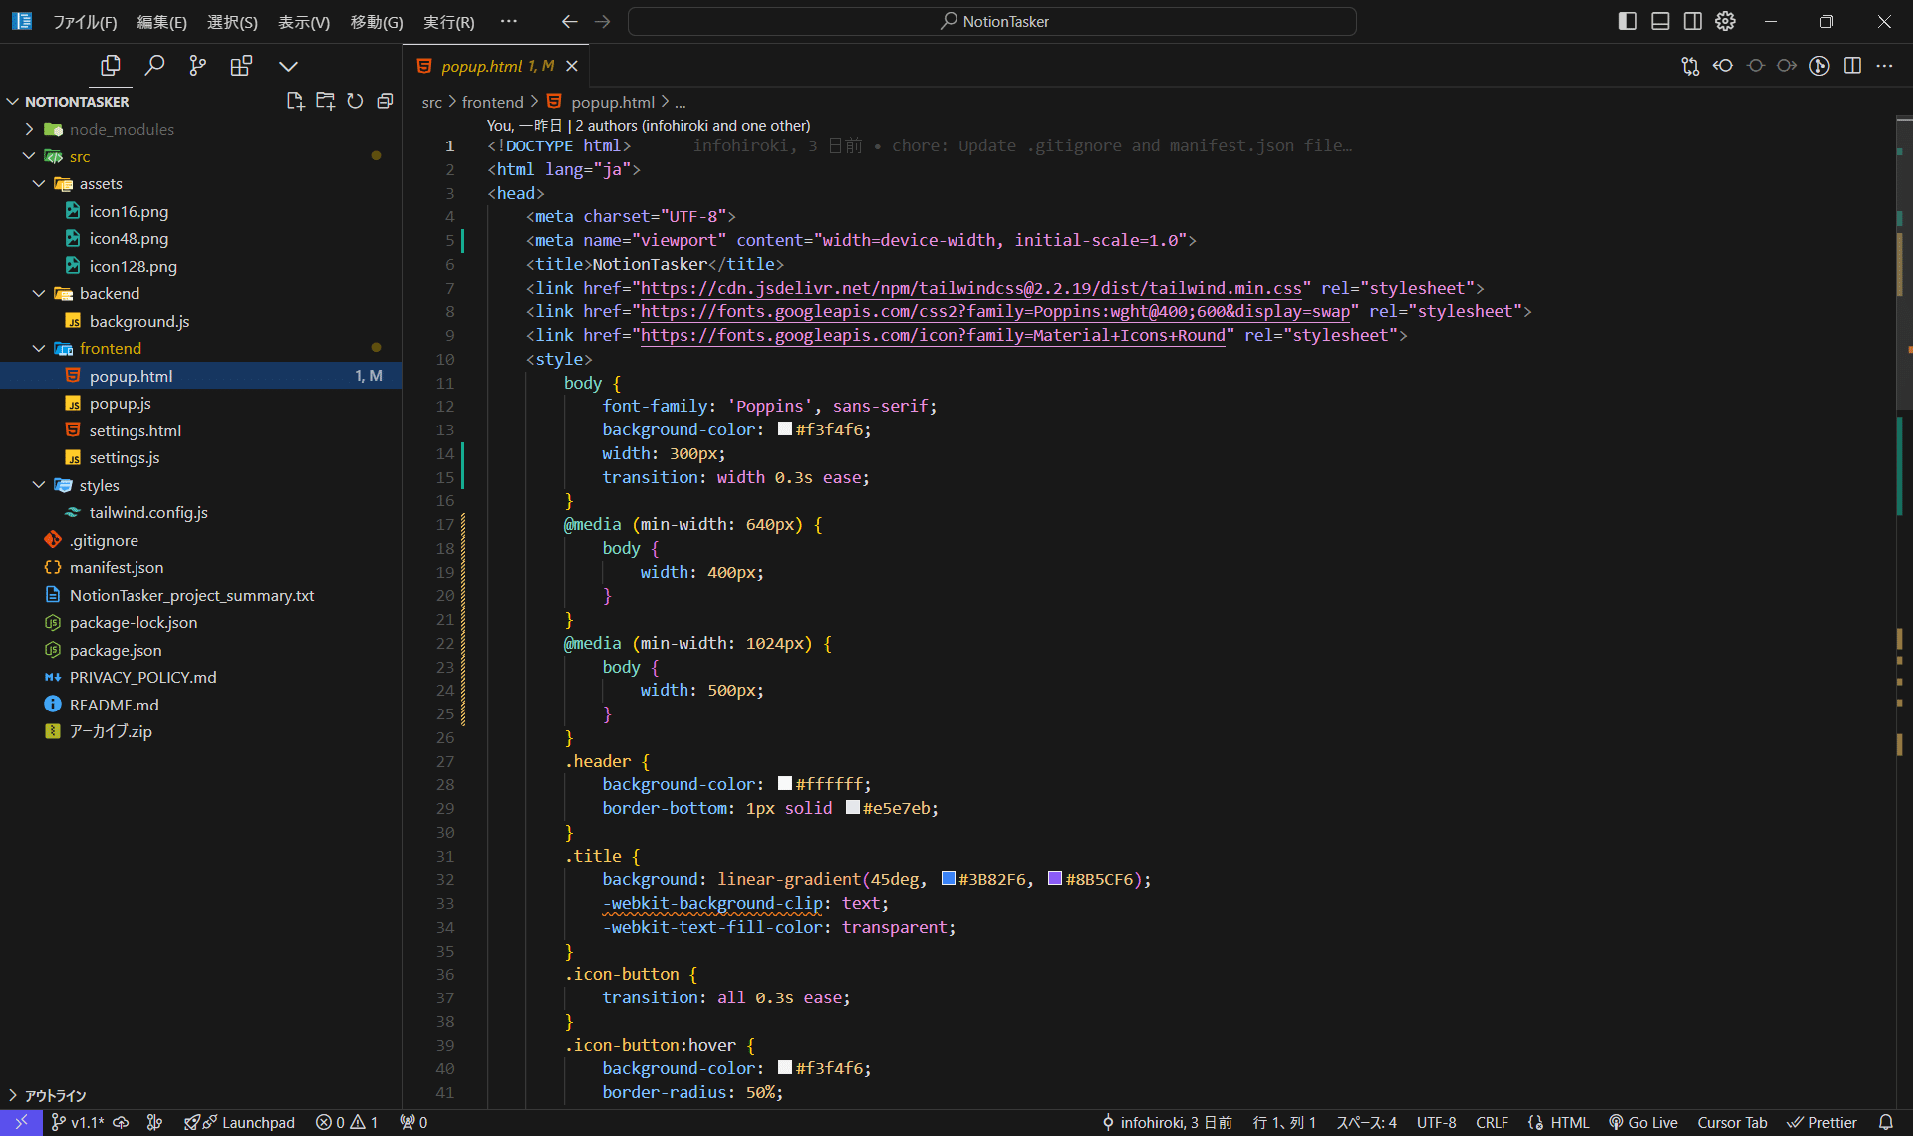Open the Source Control view
The image size is (1913, 1136).
pos(197,65)
